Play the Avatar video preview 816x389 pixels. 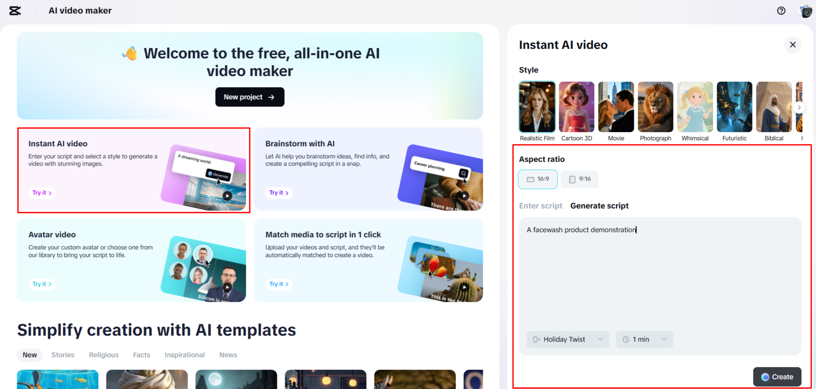pyautogui.click(x=227, y=286)
